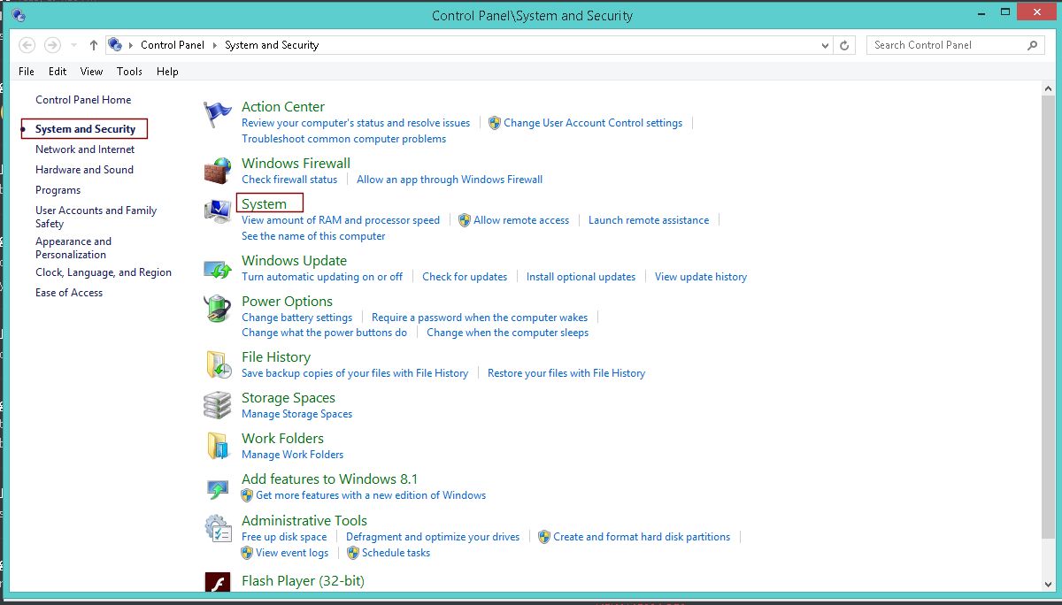Click the Windows Update icon

click(x=217, y=268)
